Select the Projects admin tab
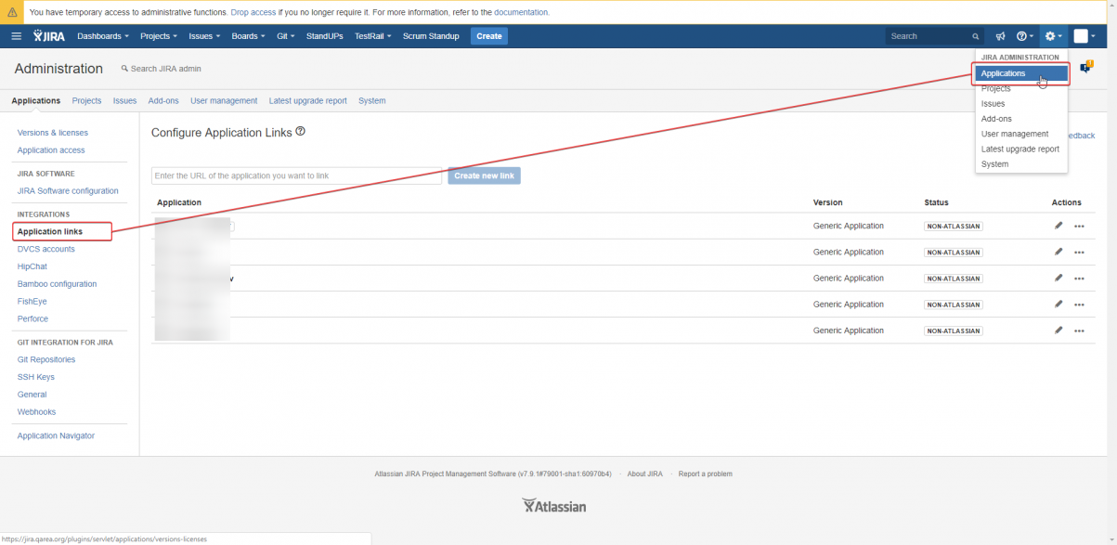The image size is (1117, 545). tap(87, 100)
